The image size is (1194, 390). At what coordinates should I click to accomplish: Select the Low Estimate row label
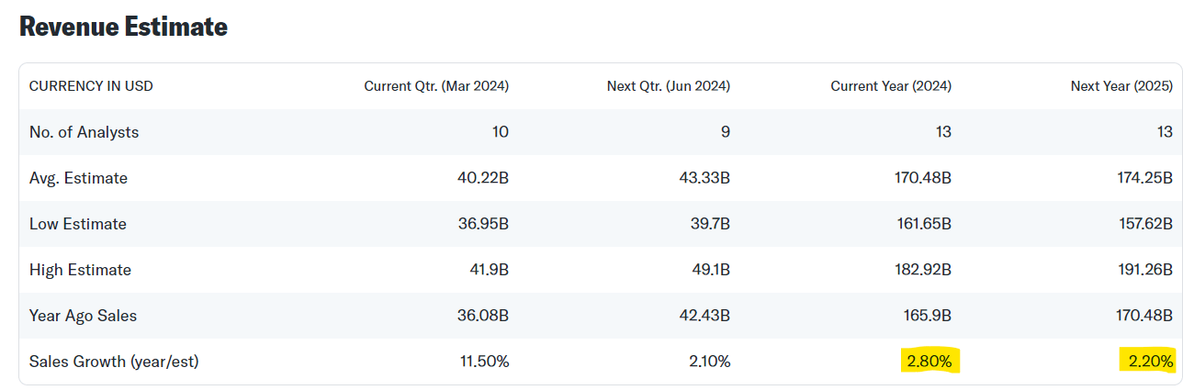tap(77, 224)
